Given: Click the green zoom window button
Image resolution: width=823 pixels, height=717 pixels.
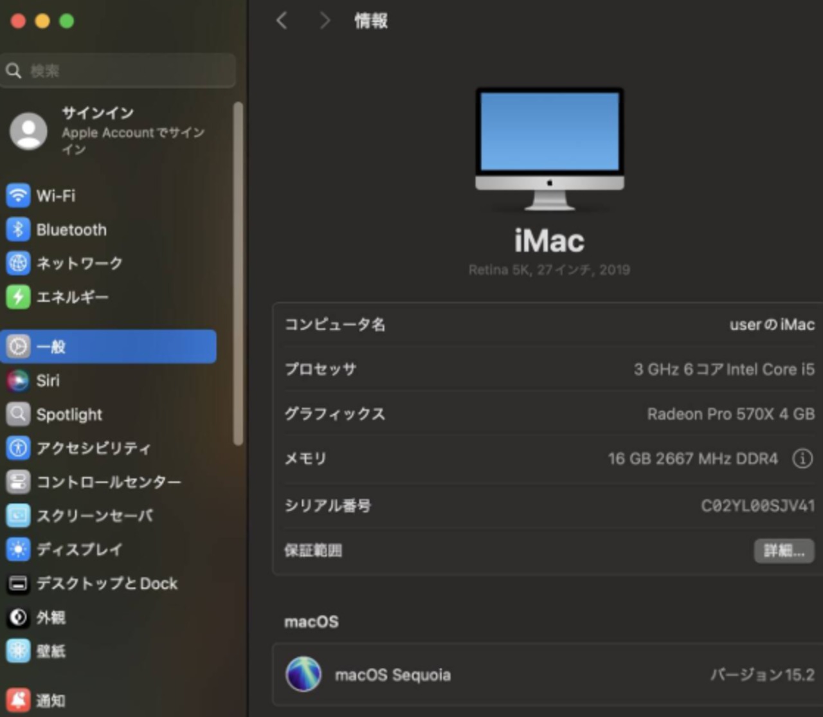Looking at the screenshot, I should [x=67, y=21].
